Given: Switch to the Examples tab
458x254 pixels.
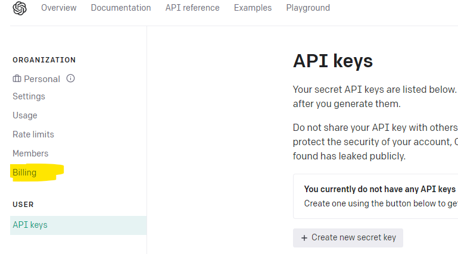Looking at the screenshot, I should coord(253,8).
